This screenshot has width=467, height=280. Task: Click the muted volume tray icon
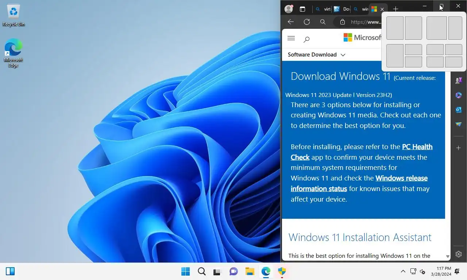[x=422, y=271]
